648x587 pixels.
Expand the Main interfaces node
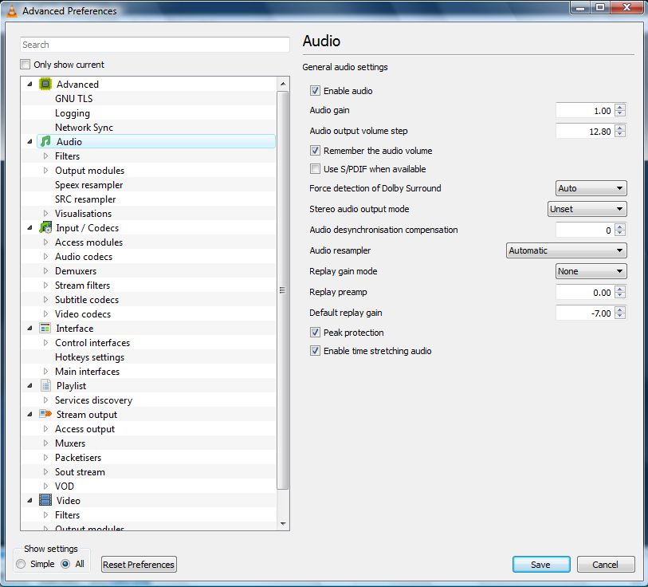[x=45, y=371]
